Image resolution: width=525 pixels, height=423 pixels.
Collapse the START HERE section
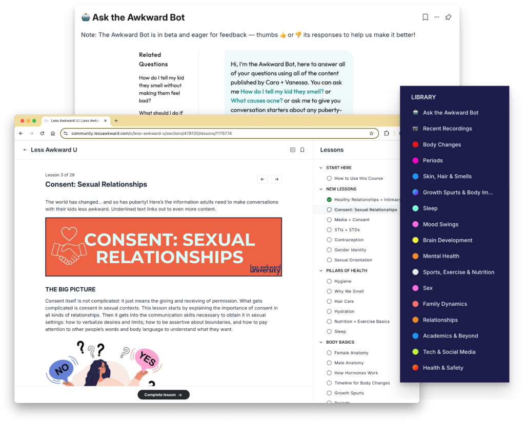tap(321, 168)
